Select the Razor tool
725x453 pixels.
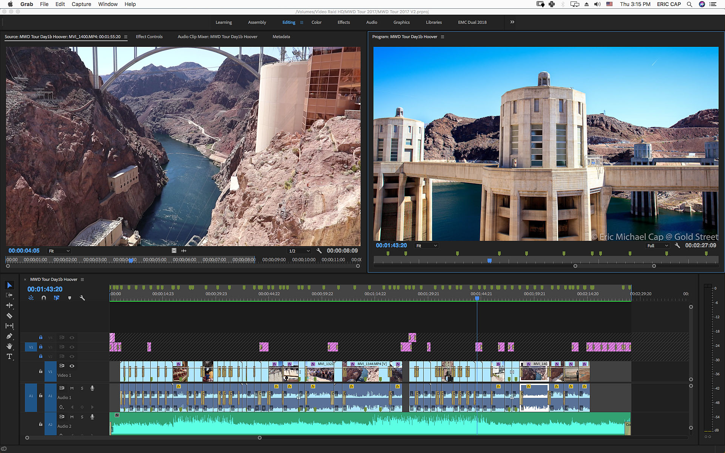pos(9,316)
